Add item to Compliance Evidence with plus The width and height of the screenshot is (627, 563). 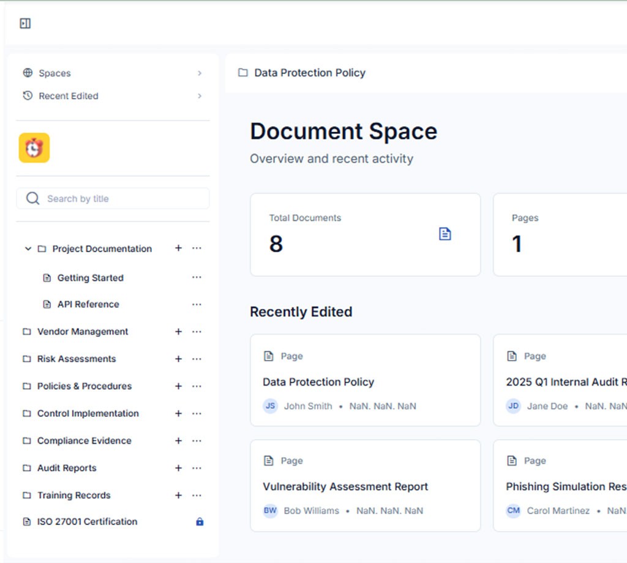pyautogui.click(x=178, y=441)
